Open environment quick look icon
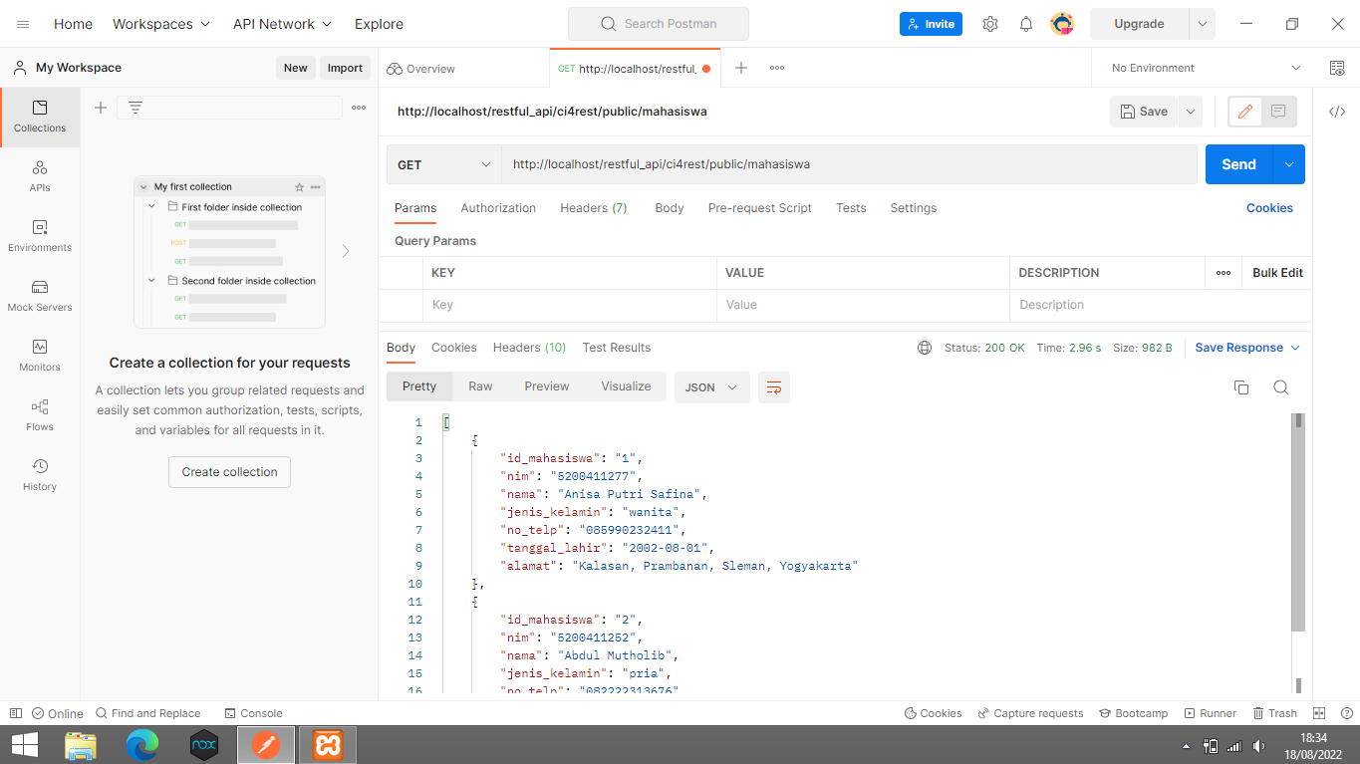This screenshot has width=1360, height=764. tap(1337, 68)
